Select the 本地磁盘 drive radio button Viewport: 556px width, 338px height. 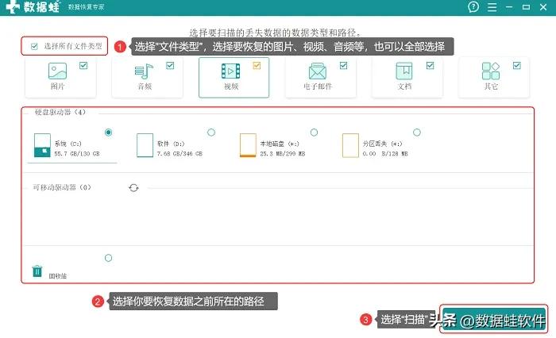(x=314, y=132)
